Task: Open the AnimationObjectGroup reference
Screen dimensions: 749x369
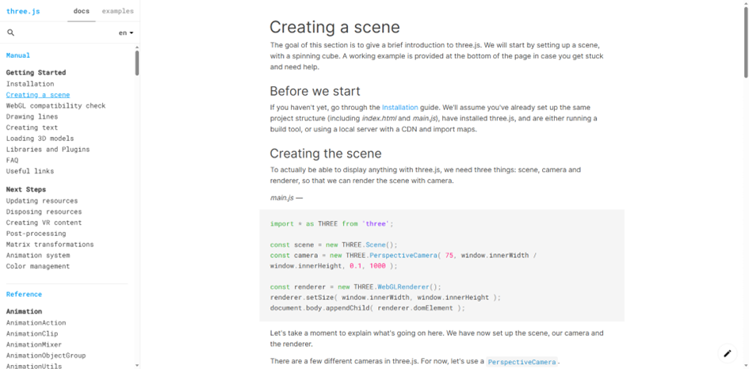Action: [46, 356]
